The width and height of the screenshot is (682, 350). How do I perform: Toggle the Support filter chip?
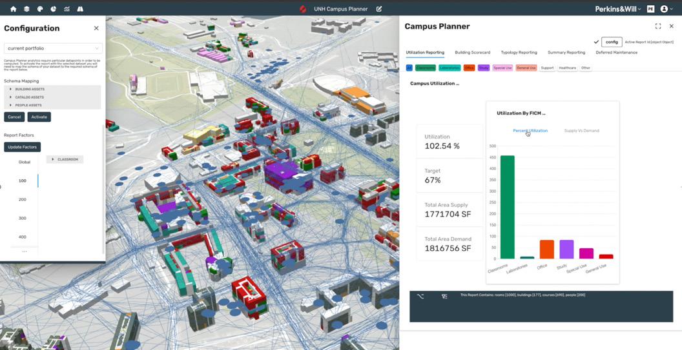click(x=547, y=68)
